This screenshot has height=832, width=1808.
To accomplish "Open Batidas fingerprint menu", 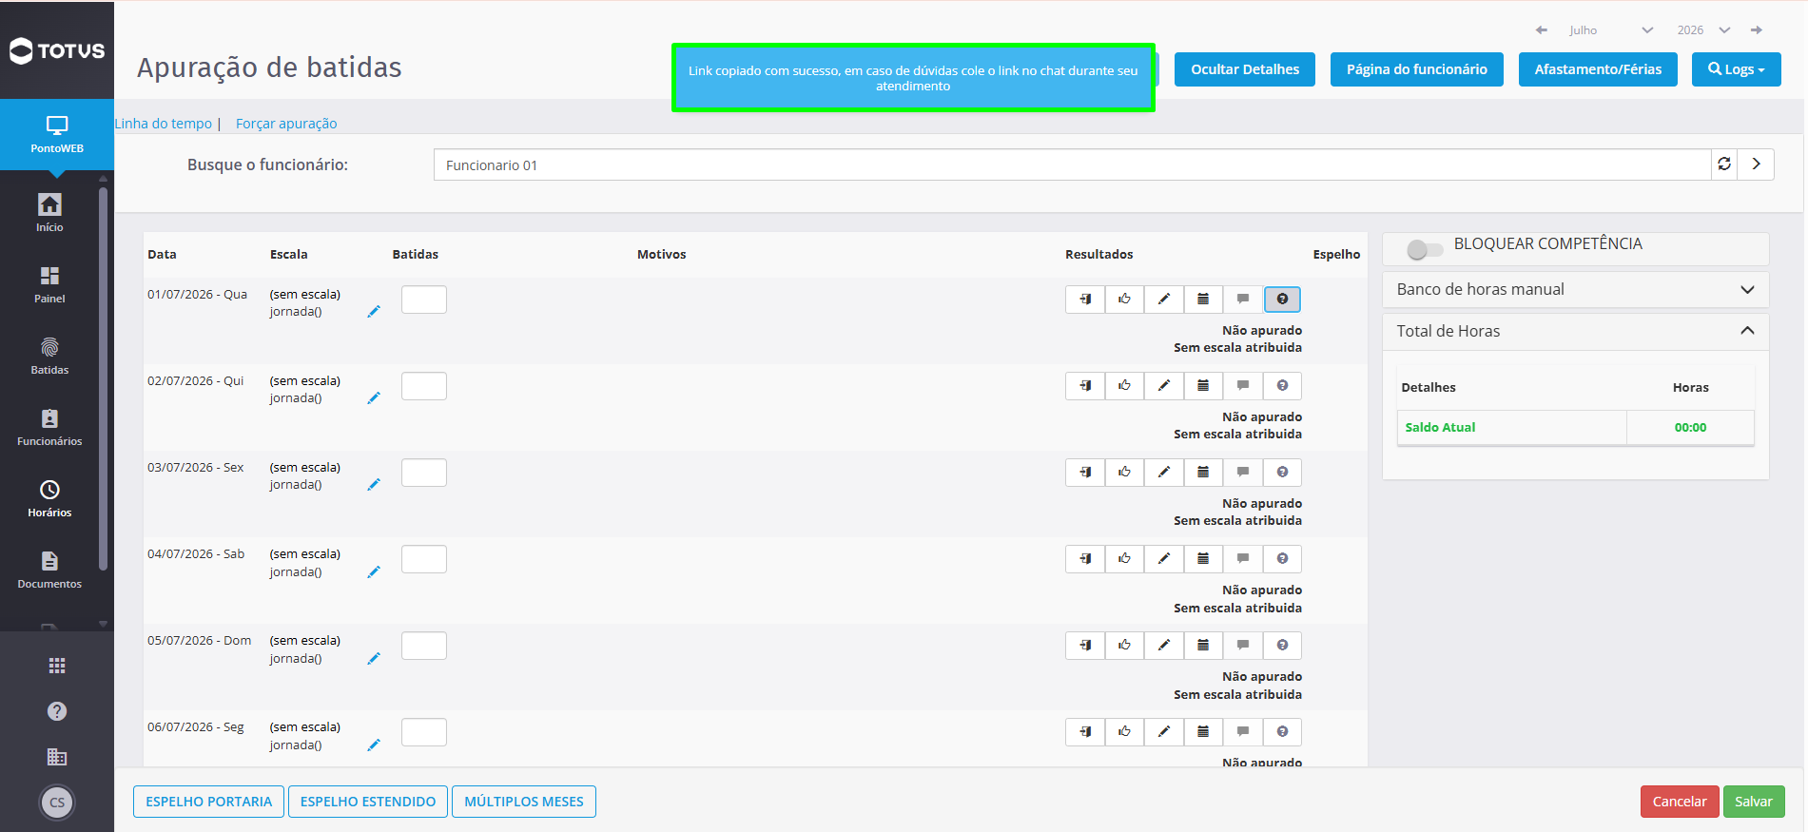I will pyautogui.click(x=49, y=356).
